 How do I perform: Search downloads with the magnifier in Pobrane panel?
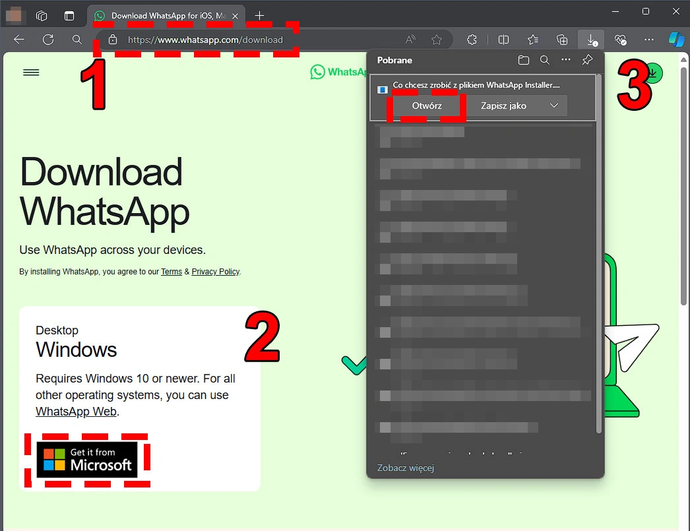click(545, 60)
